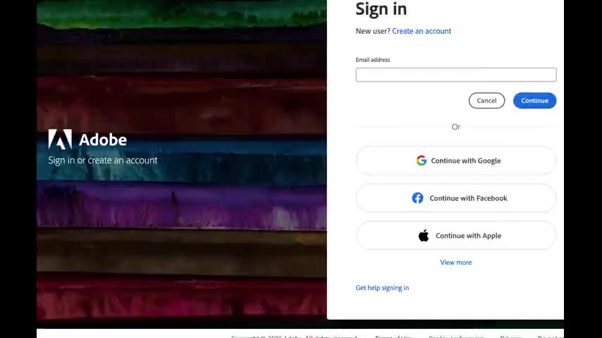Click the Apple logo icon
This screenshot has width=602, height=338.
click(424, 235)
